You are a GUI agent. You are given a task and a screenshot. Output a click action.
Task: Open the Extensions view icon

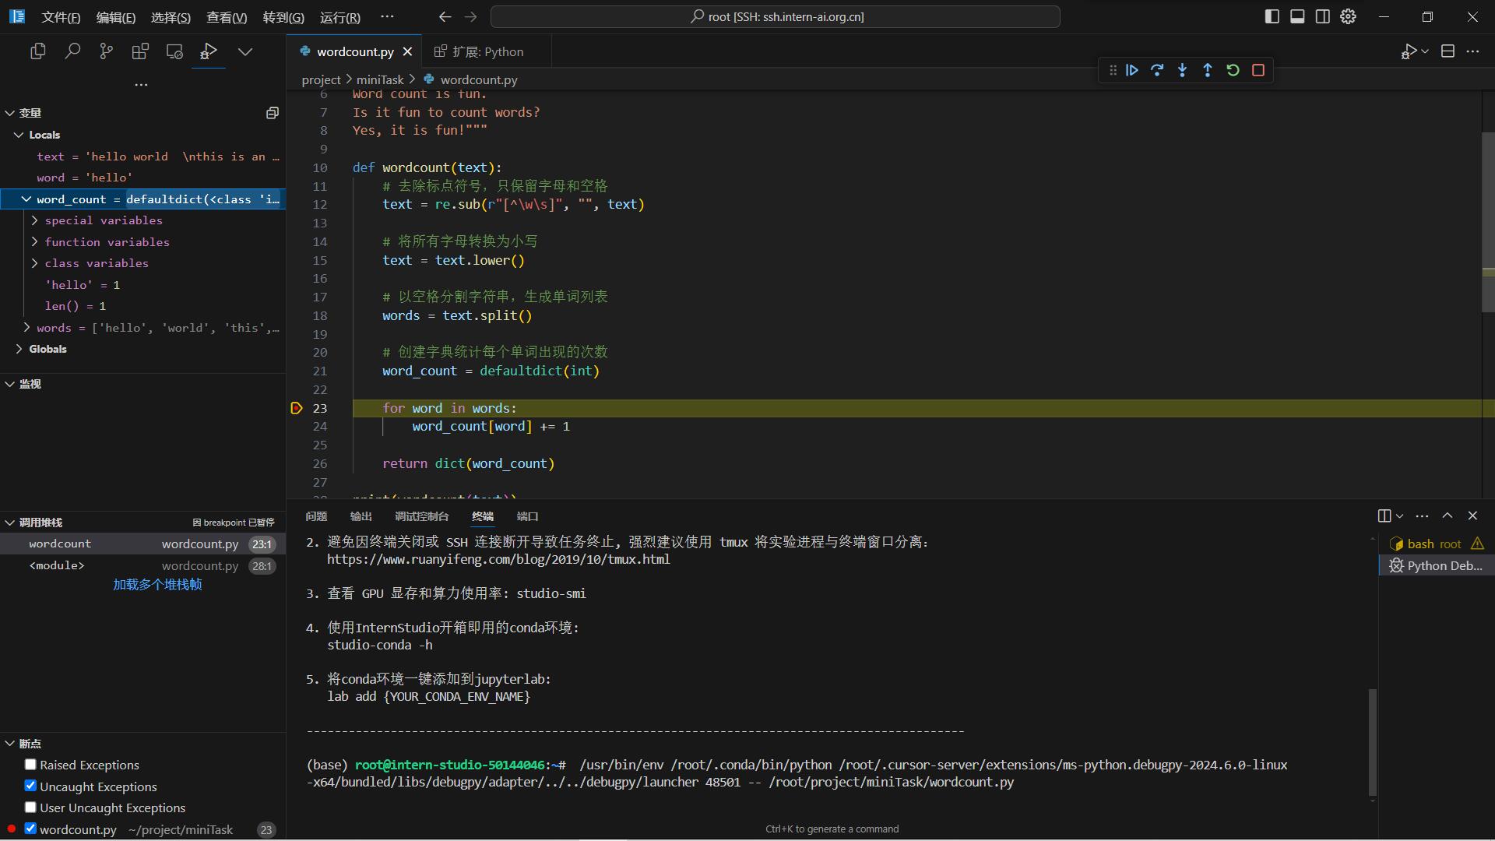[140, 51]
